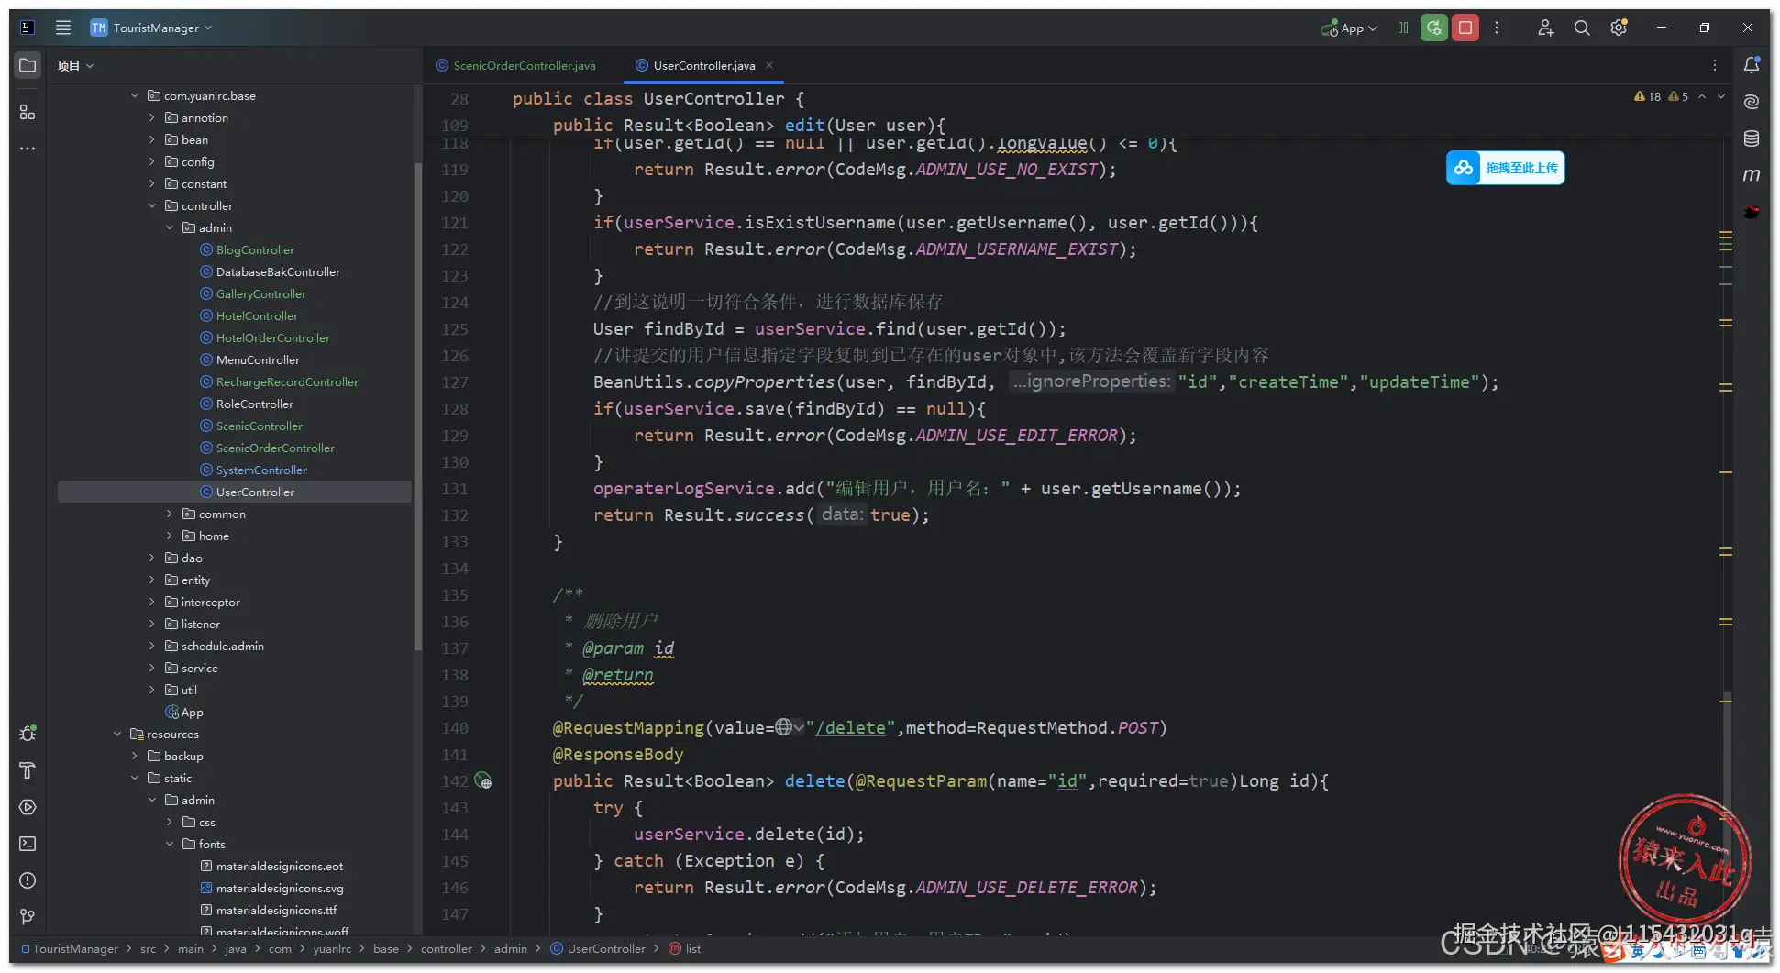
Task: Click the /delete mapping URL link
Action: (x=850, y=728)
